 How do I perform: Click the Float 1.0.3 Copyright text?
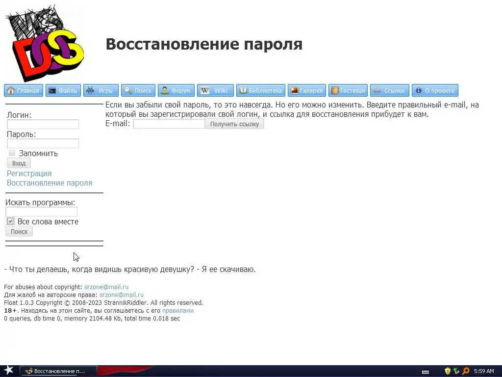pyautogui.click(x=104, y=302)
